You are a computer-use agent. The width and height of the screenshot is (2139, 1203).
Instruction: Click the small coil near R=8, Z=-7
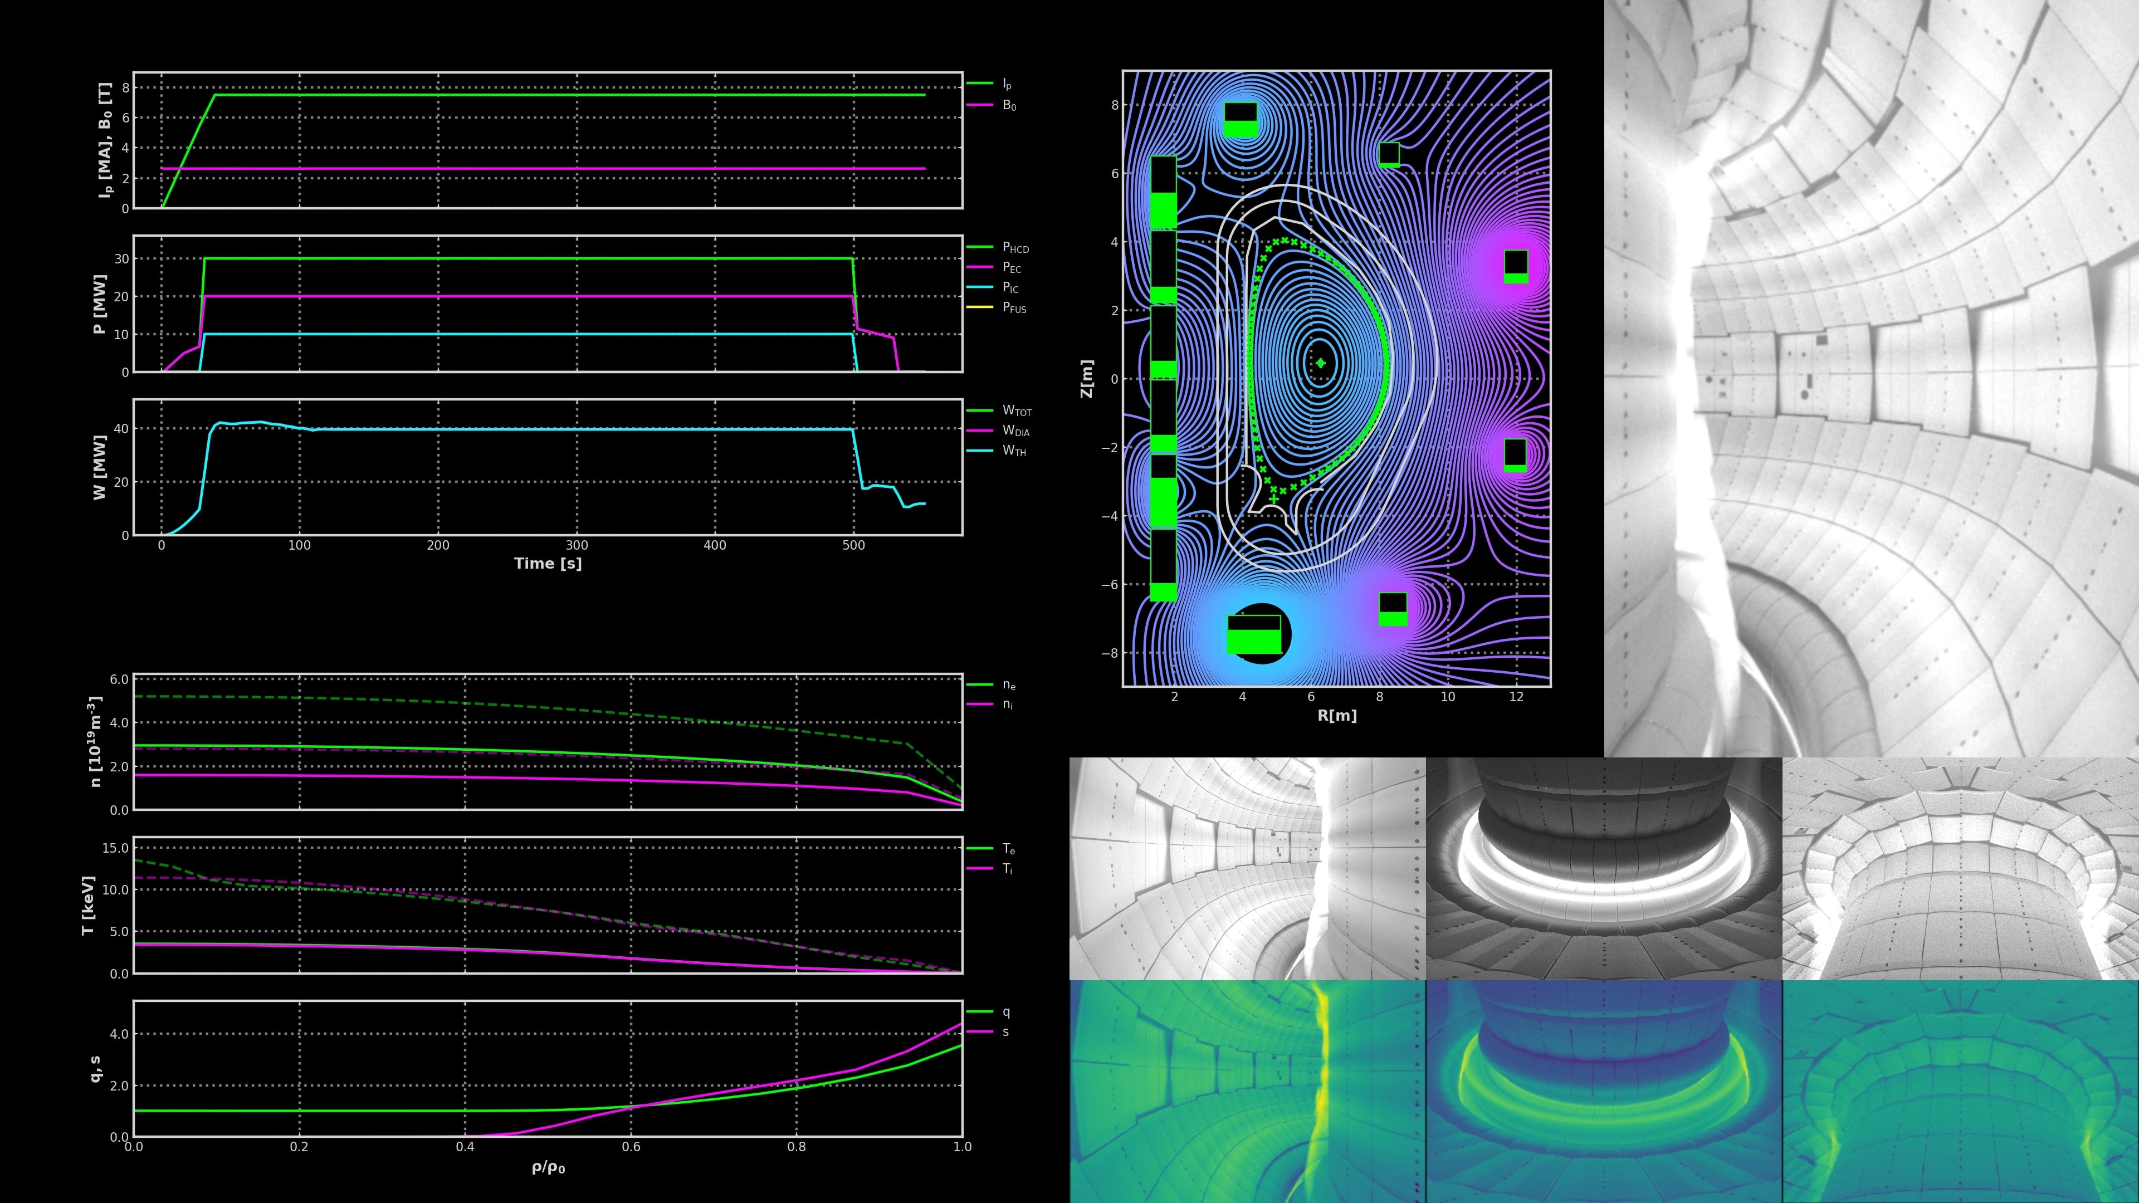[x=1393, y=609]
